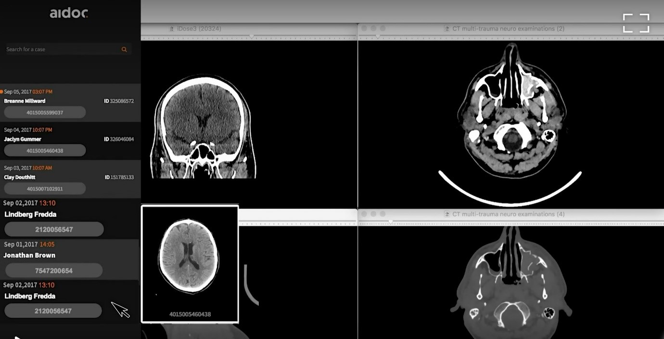Click slice slider marker in iDose3 window
This screenshot has height=339, width=664.
(x=251, y=37)
